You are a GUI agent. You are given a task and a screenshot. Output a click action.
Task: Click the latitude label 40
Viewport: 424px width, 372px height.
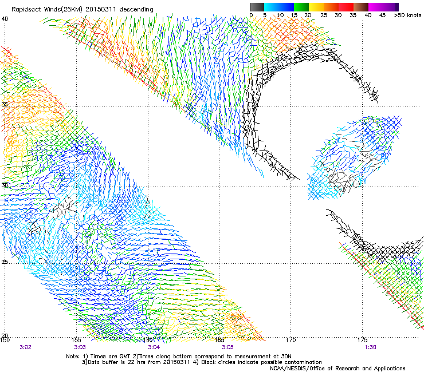click(x=5, y=19)
